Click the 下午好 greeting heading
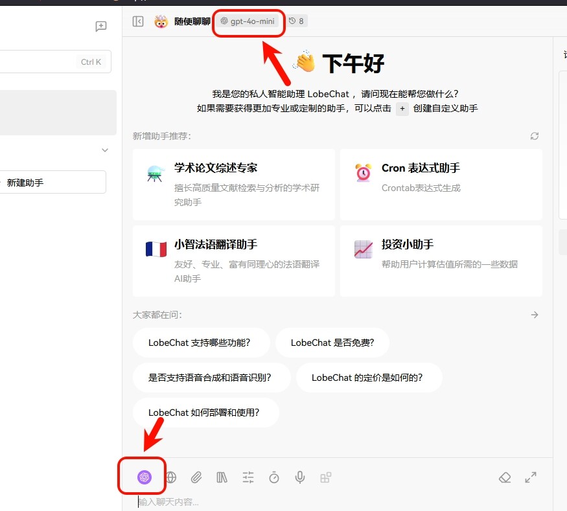 tap(353, 63)
